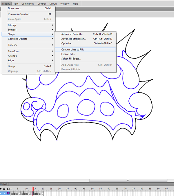Choose Expand Fill... option
This screenshot has width=174, height=196.
tap(85, 54)
